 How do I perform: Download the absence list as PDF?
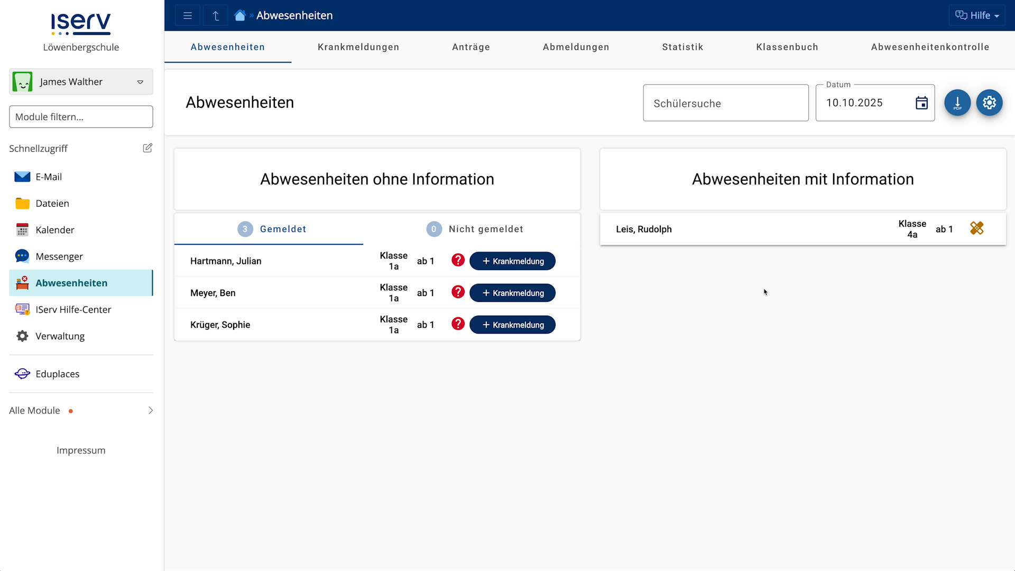(957, 103)
